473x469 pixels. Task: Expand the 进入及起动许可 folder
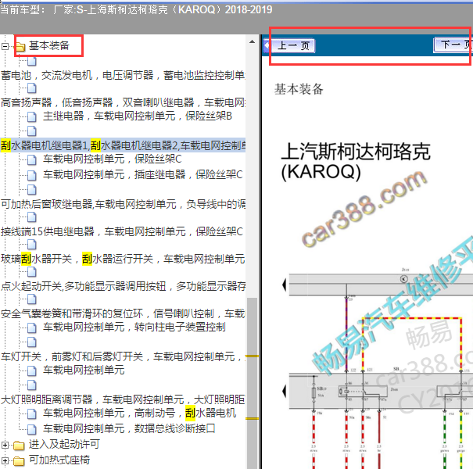[5, 446]
